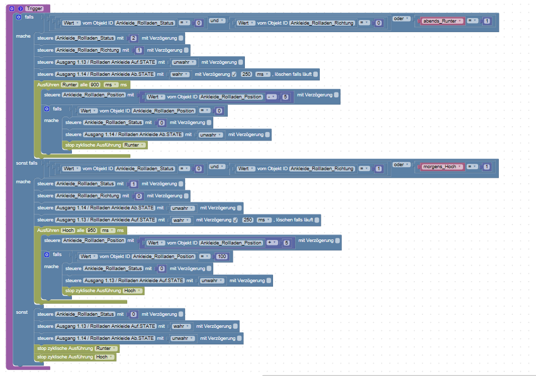The height and width of the screenshot is (376, 536).
Task: Edit the value 1 next to morgens_Hoch
Action: click(487, 167)
